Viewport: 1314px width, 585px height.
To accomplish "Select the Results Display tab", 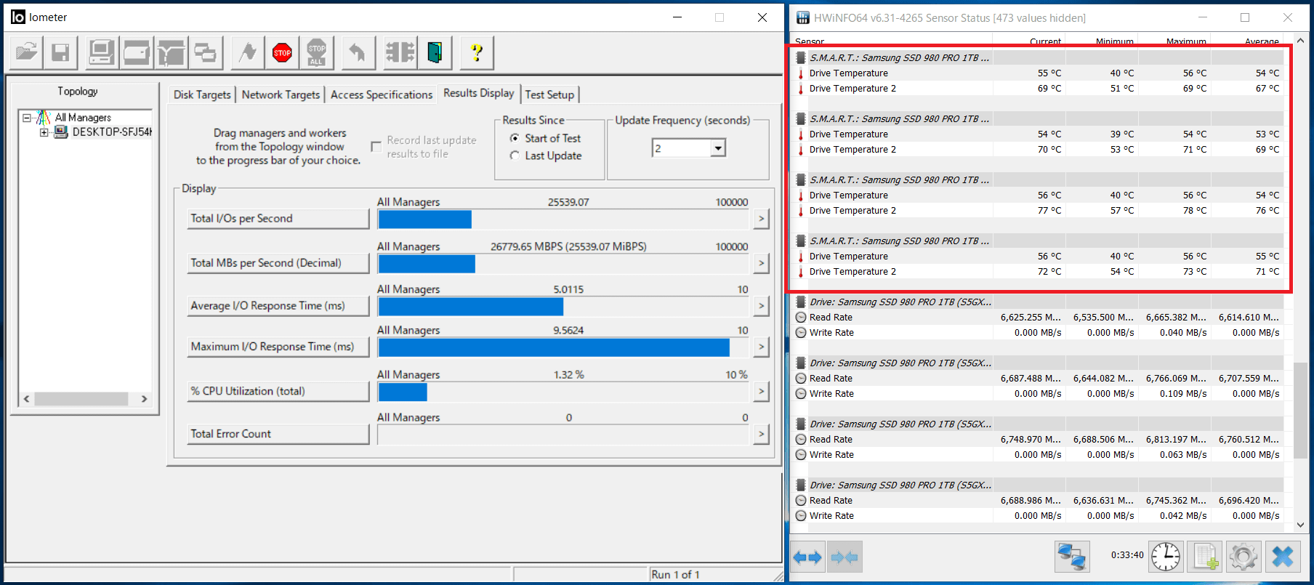I will [478, 93].
